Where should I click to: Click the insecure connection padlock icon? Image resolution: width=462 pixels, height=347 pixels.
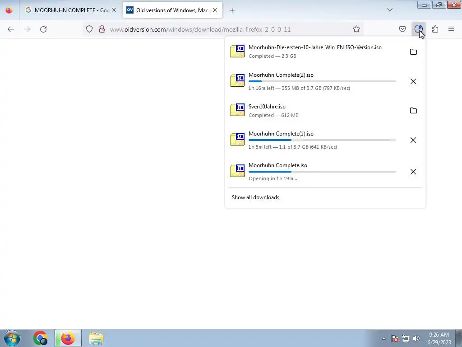tap(102, 29)
